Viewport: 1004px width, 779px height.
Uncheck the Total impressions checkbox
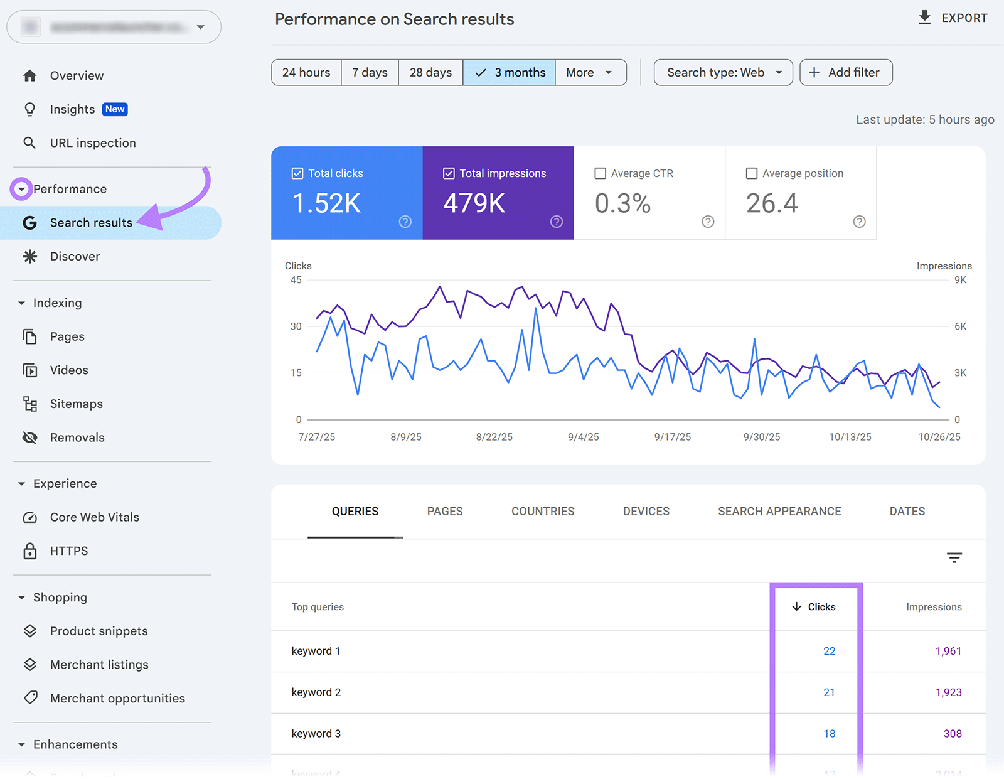click(448, 173)
